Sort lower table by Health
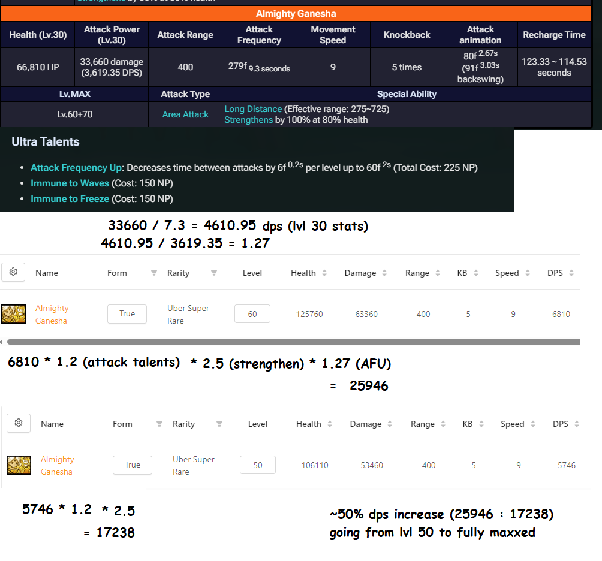602x561 pixels. [x=330, y=424]
